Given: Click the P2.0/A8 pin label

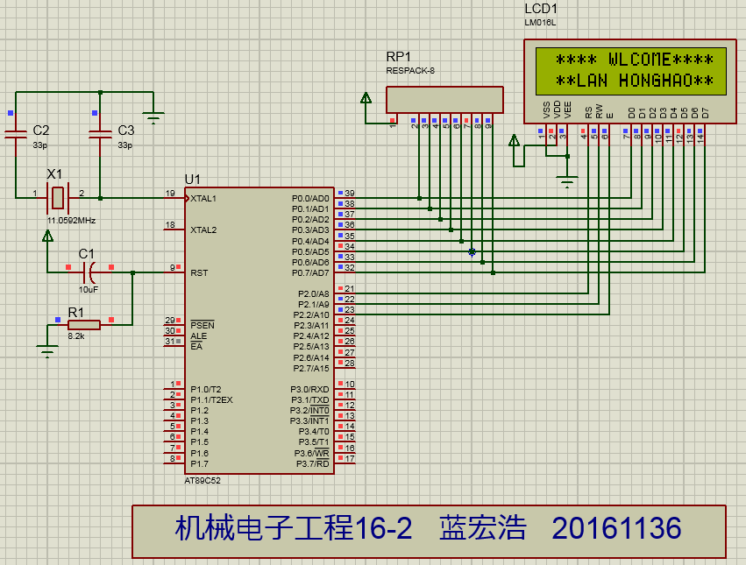Looking at the screenshot, I should click(x=314, y=294).
